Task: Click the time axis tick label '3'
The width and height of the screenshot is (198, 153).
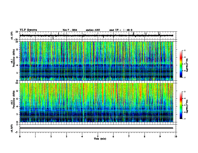Action: pyautogui.click(x=66, y=136)
